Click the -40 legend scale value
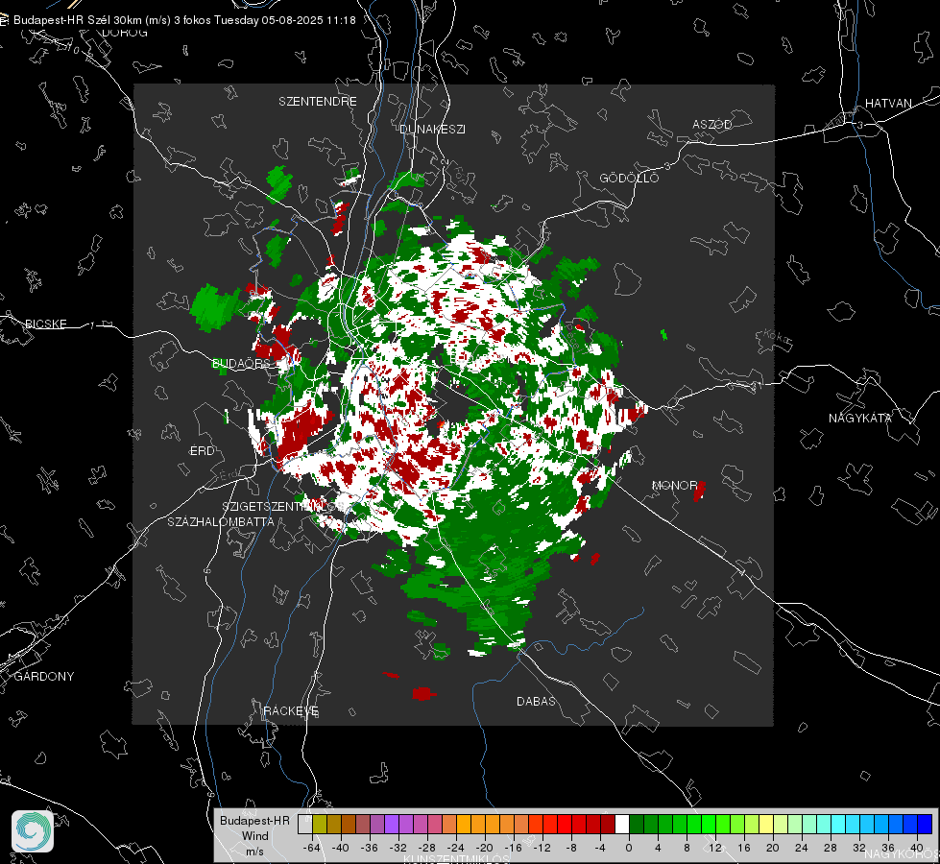940x864 pixels. coord(341,848)
